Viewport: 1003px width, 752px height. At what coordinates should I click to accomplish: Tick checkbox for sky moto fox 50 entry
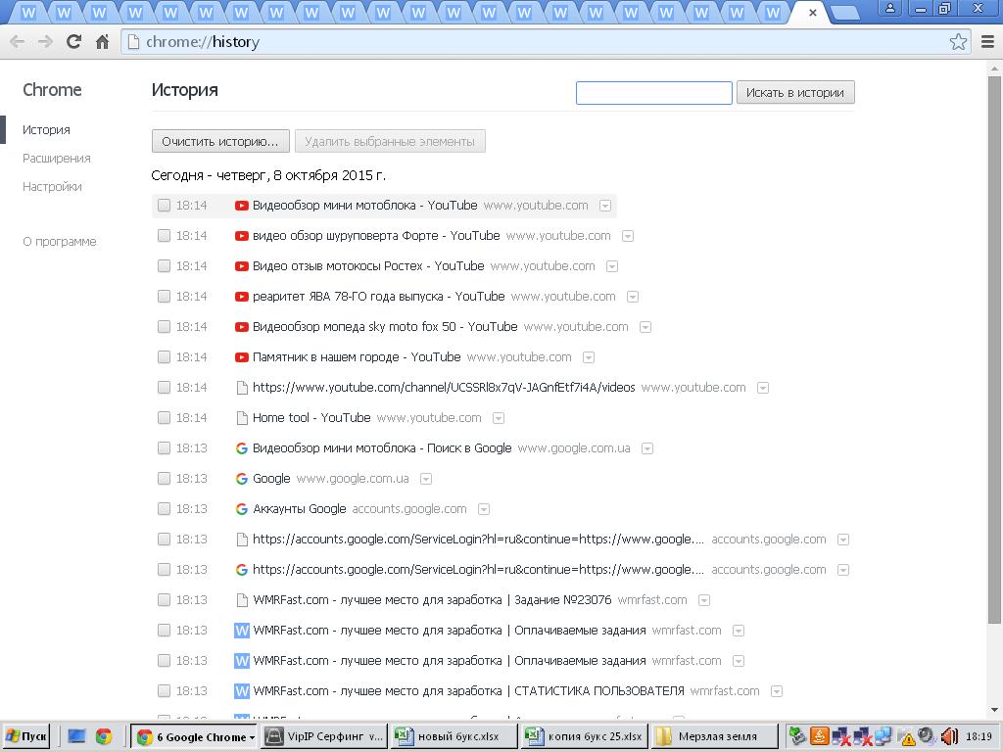coord(164,327)
